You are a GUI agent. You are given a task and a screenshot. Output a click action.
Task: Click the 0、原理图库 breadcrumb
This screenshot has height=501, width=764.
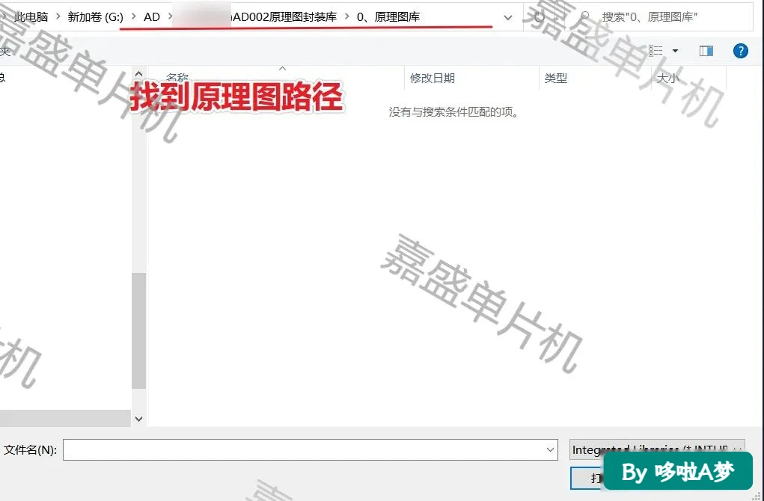click(388, 17)
